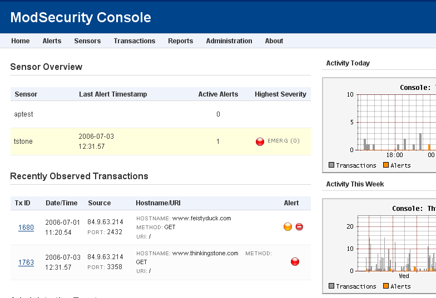
Task: Open the Alerts menu
Action: [x=52, y=41]
